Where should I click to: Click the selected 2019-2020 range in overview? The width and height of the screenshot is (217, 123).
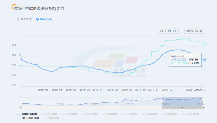182,102
